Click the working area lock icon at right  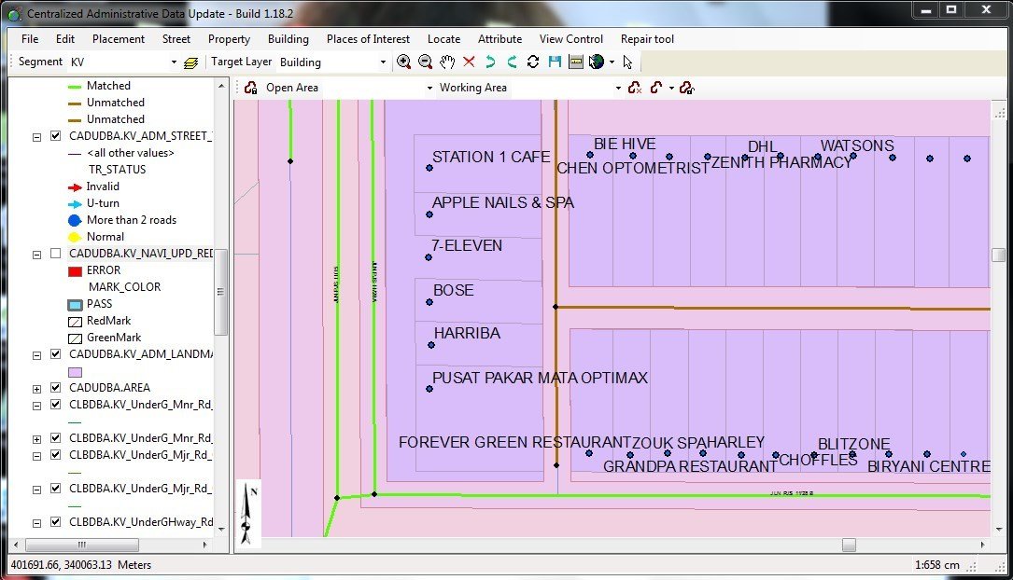686,88
